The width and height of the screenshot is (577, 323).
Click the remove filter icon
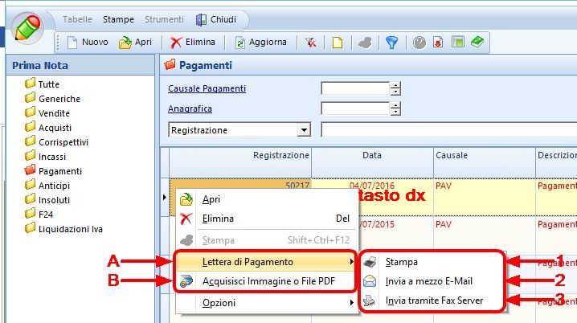tap(310, 43)
